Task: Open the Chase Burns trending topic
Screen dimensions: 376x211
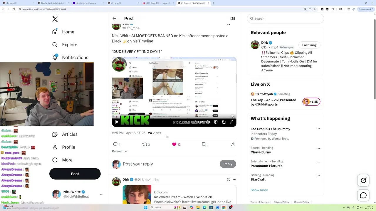Action: point(261,152)
